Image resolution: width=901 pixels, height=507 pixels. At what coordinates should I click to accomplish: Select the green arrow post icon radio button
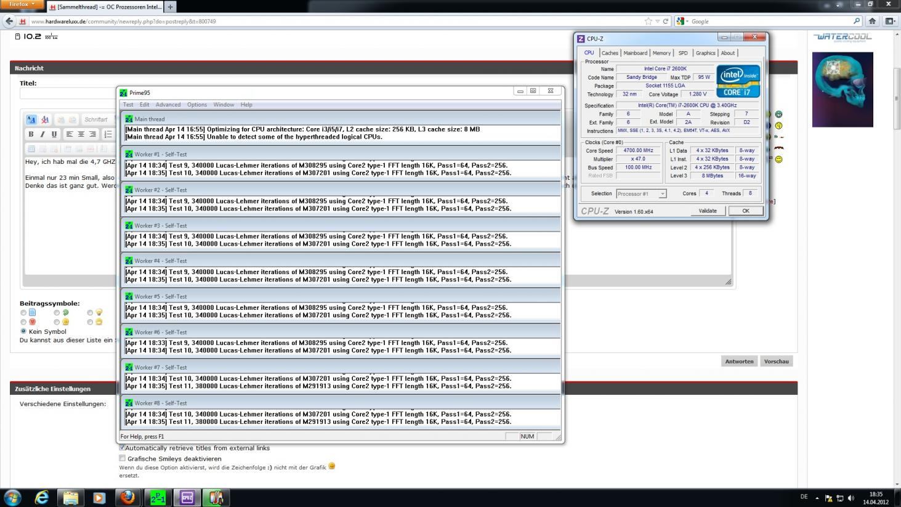click(x=57, y=313)
